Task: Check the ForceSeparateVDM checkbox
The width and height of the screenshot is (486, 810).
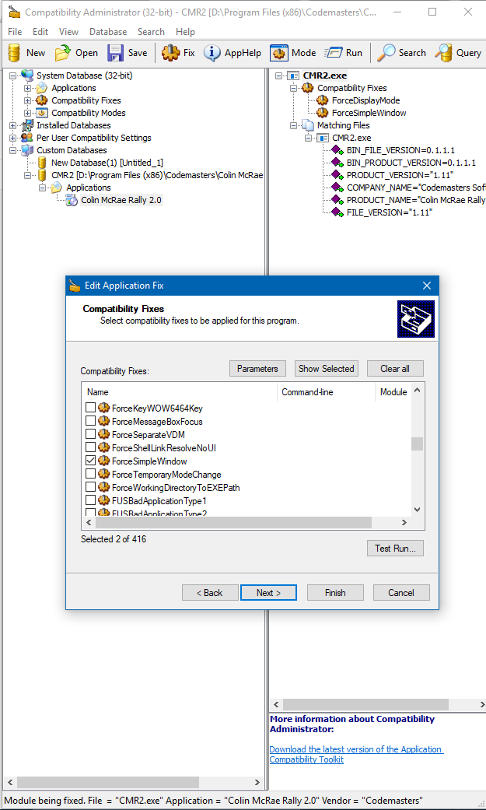Action: click(x=90, y=434)
